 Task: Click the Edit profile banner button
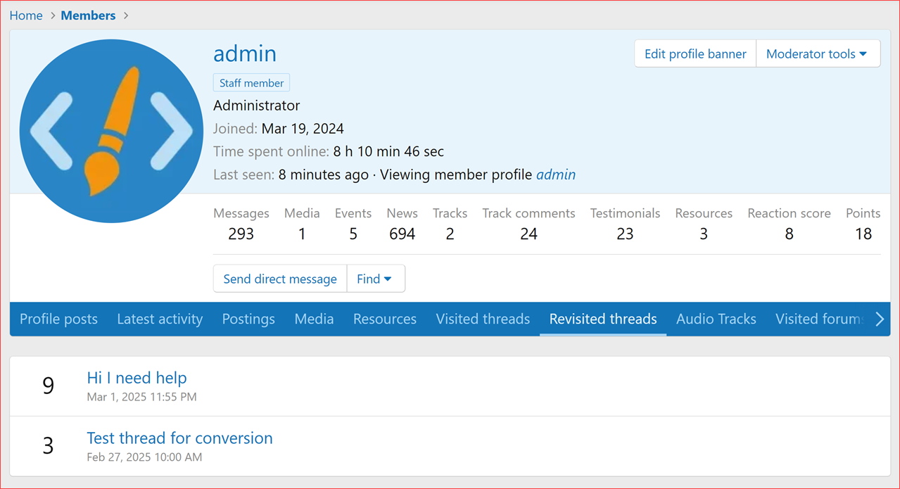point(695,53)
